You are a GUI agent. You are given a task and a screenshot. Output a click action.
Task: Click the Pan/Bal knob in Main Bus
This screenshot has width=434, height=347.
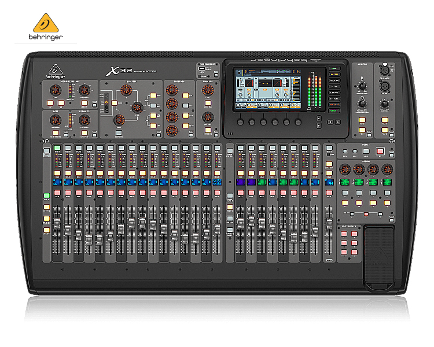tap(208, 117)
